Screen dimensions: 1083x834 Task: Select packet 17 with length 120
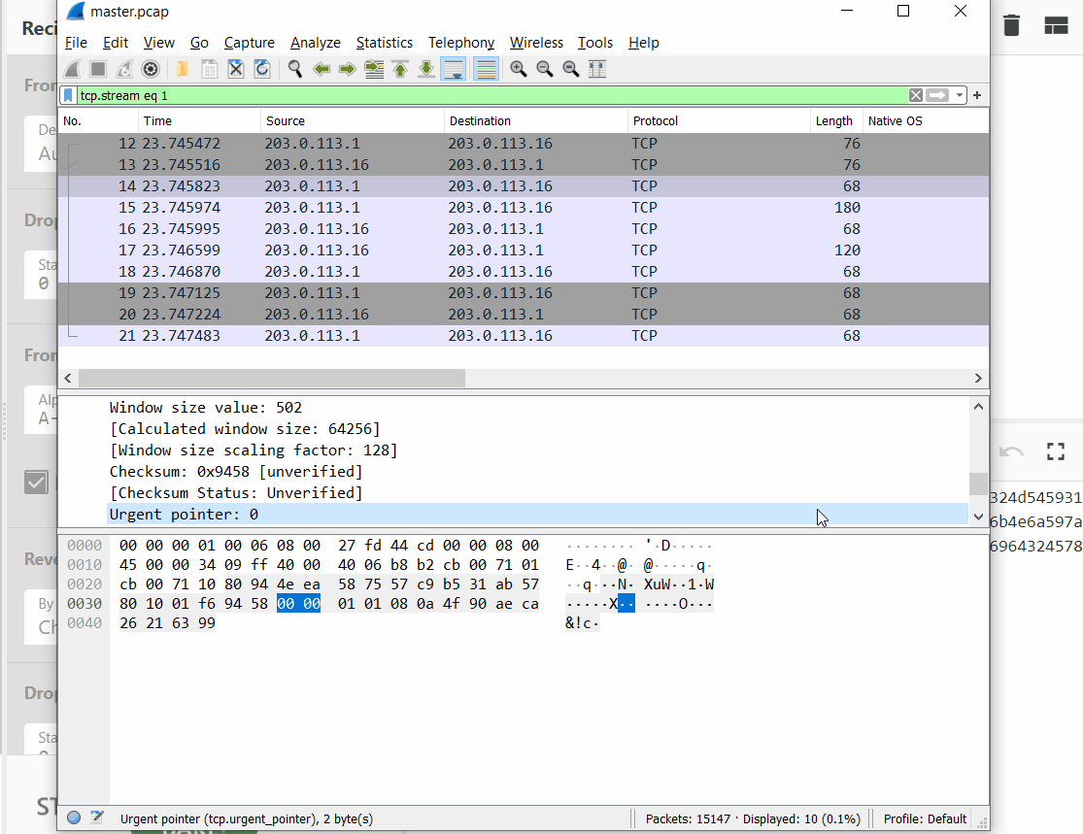(524, 250)
